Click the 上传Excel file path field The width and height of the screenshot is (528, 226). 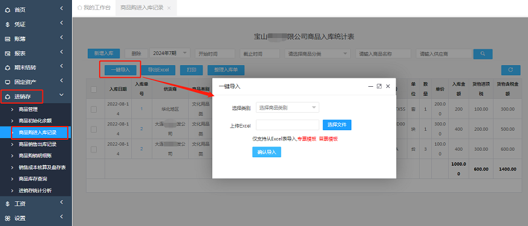pos(287,125)
